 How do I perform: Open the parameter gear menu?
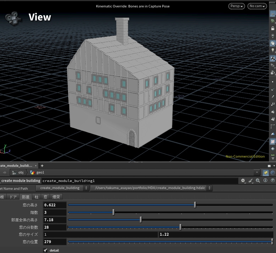pyautogui.click(x=243, y=181)
